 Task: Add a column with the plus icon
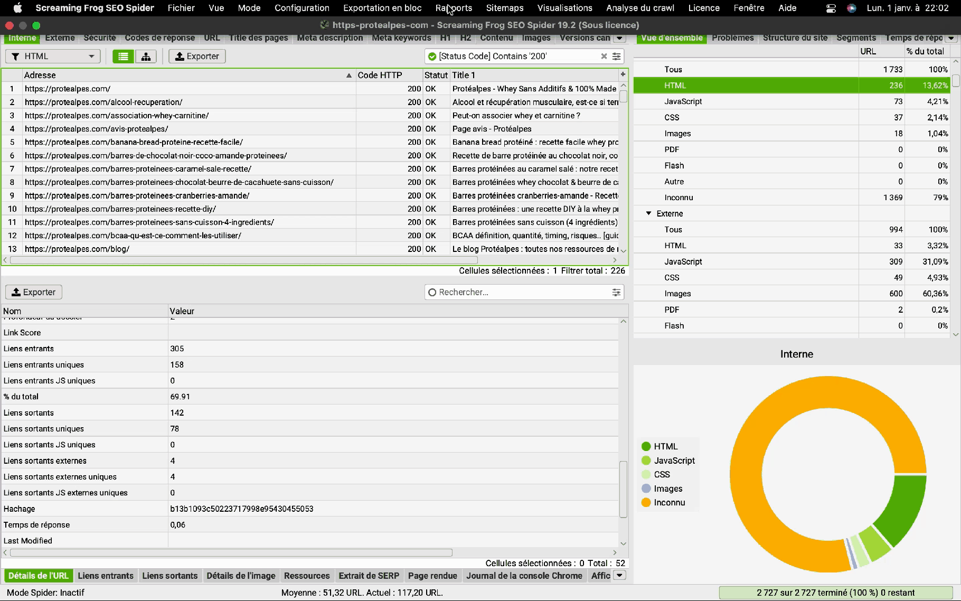[623, 75]
